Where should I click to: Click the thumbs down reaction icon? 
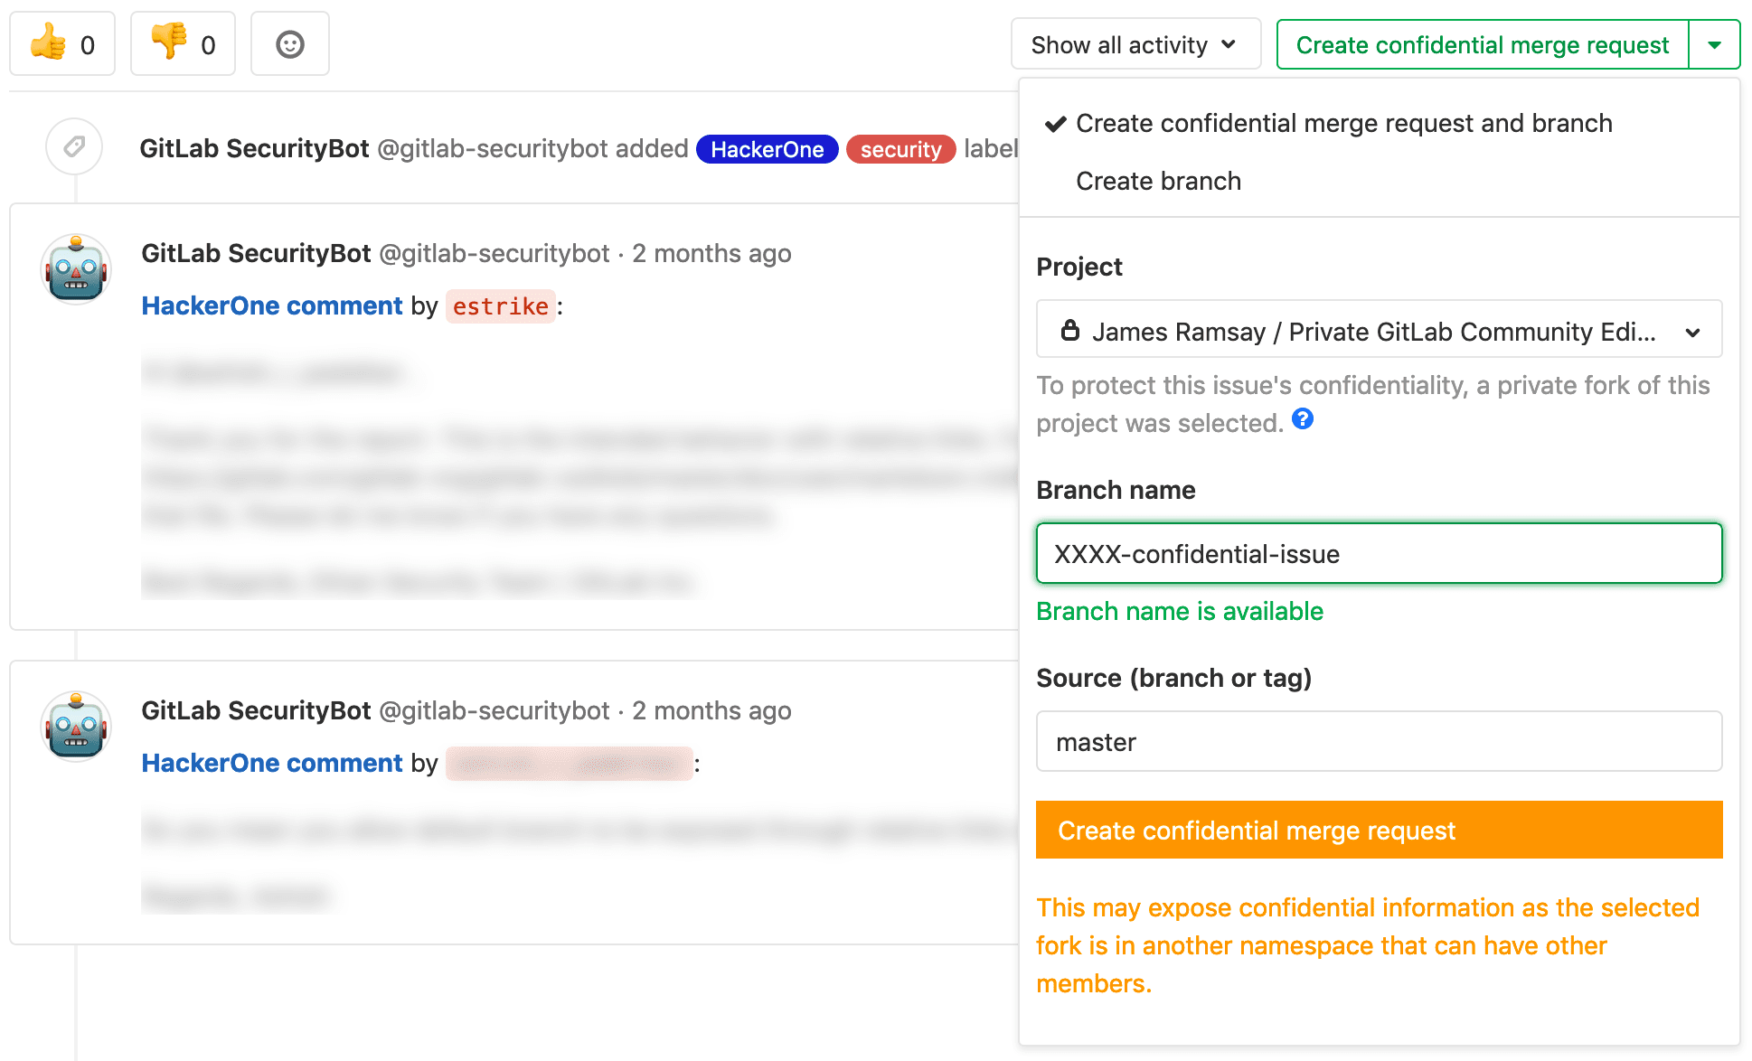(x=172, y=43)
